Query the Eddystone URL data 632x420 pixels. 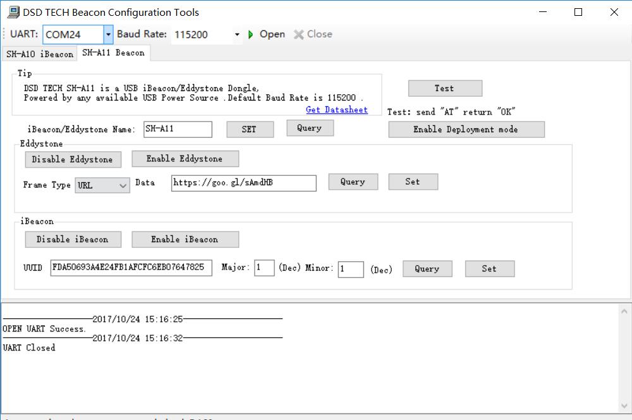click(x=353, y=182)
